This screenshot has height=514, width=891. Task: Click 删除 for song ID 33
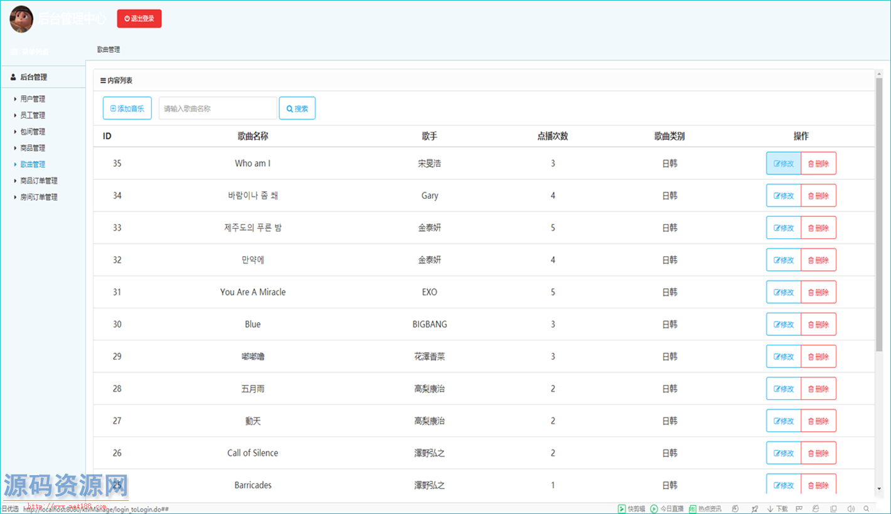pos(819,228)
